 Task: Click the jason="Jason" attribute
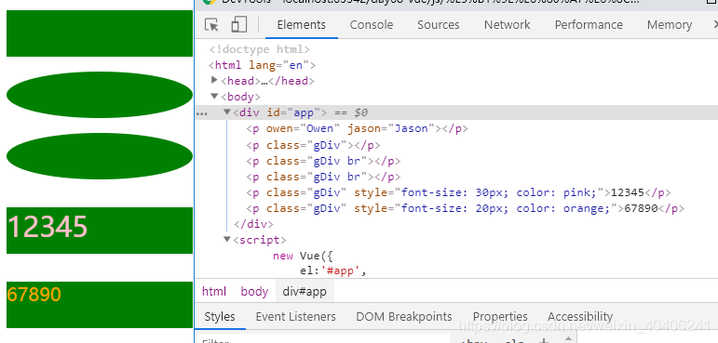point(390,128)
